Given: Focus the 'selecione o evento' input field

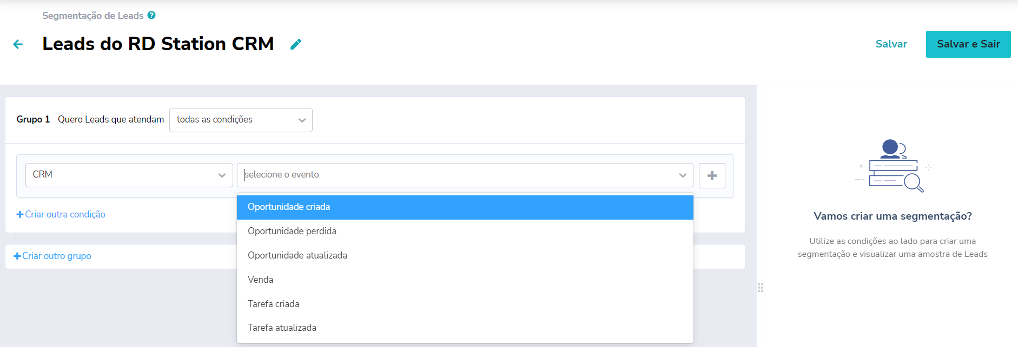Looking at the screenshot, I should (454, 175).
